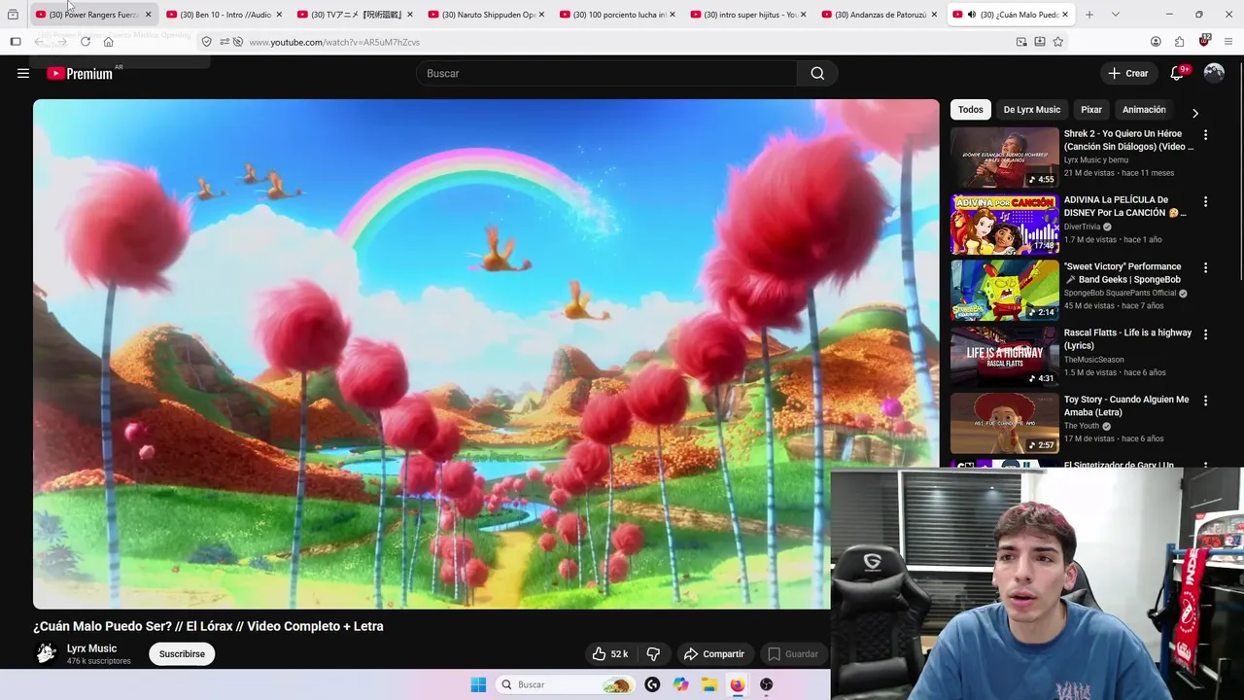Open Life is a highway thumbnail
This screenshot has width=1244, height=700.
pos(1005,356)
